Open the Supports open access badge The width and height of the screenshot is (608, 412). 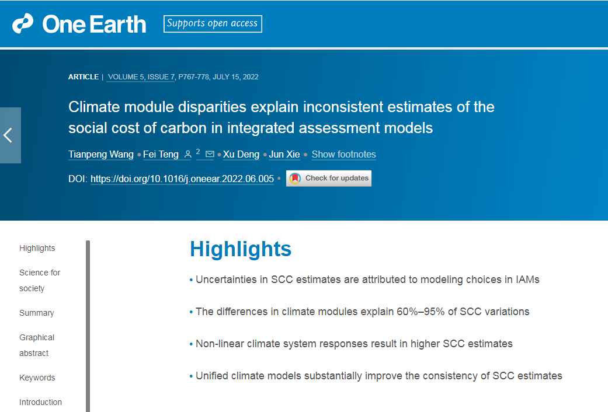point(213,24)
